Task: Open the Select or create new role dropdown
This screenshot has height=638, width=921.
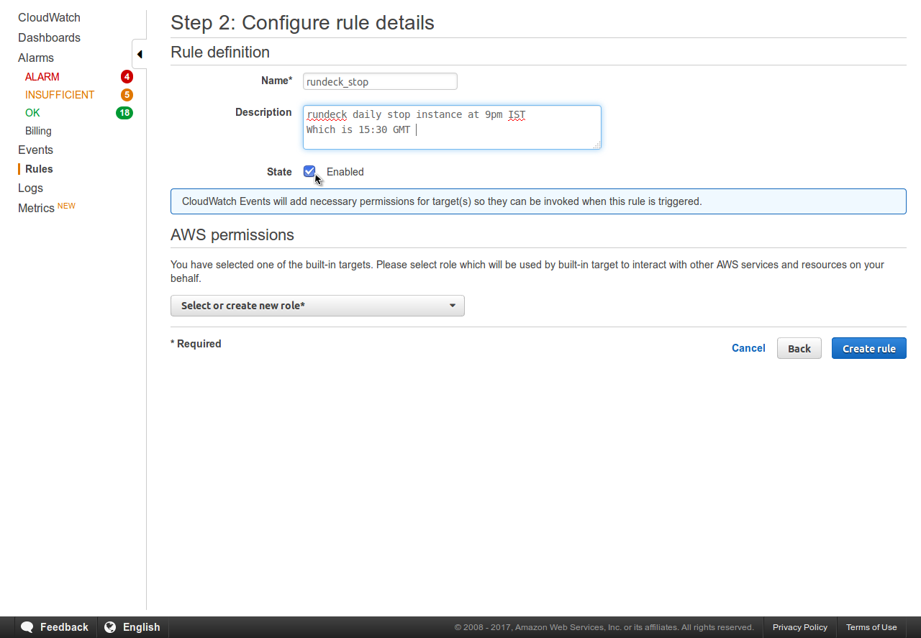Action: point(317,306)
